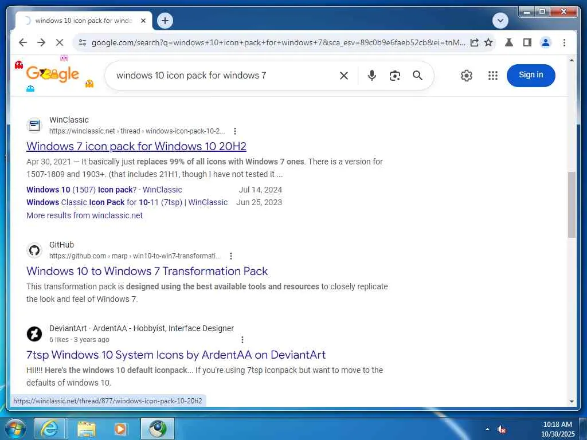Open the taskbar clock showing 10:18 AM
Image resolution: width=587 pixels, height=440 pixels.
point(557,429)
